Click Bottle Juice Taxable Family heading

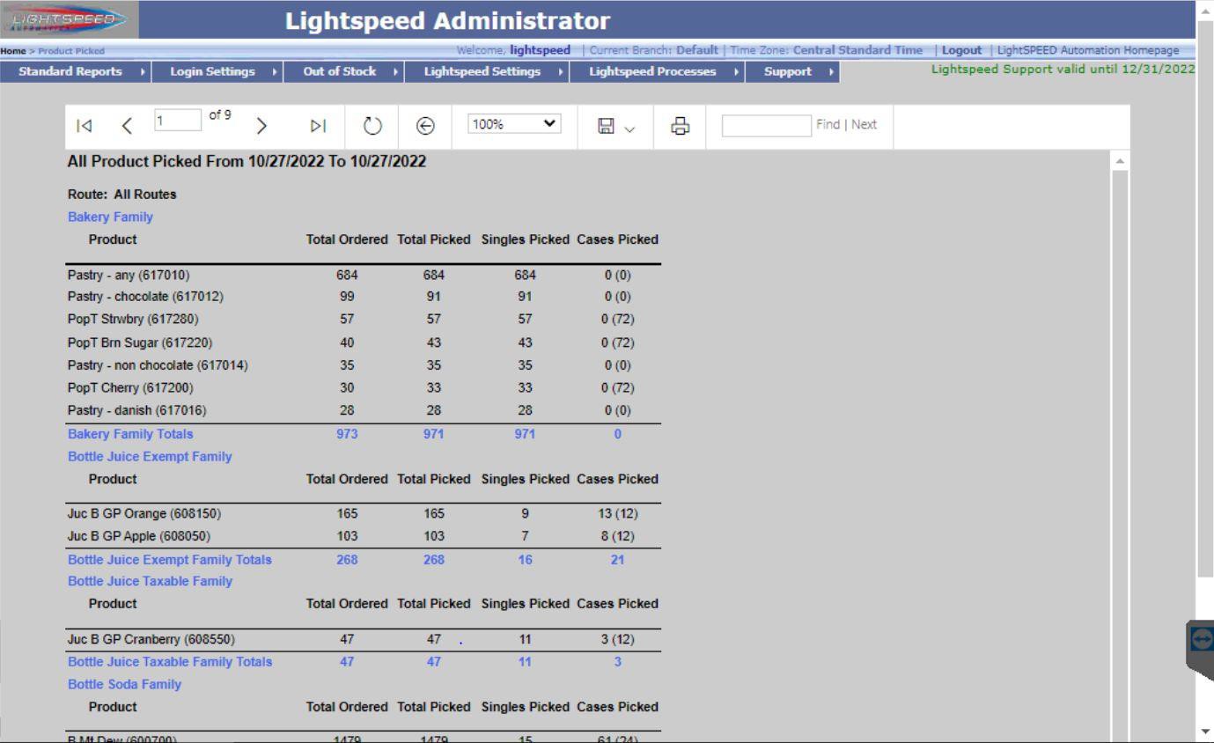pos(150,581)
